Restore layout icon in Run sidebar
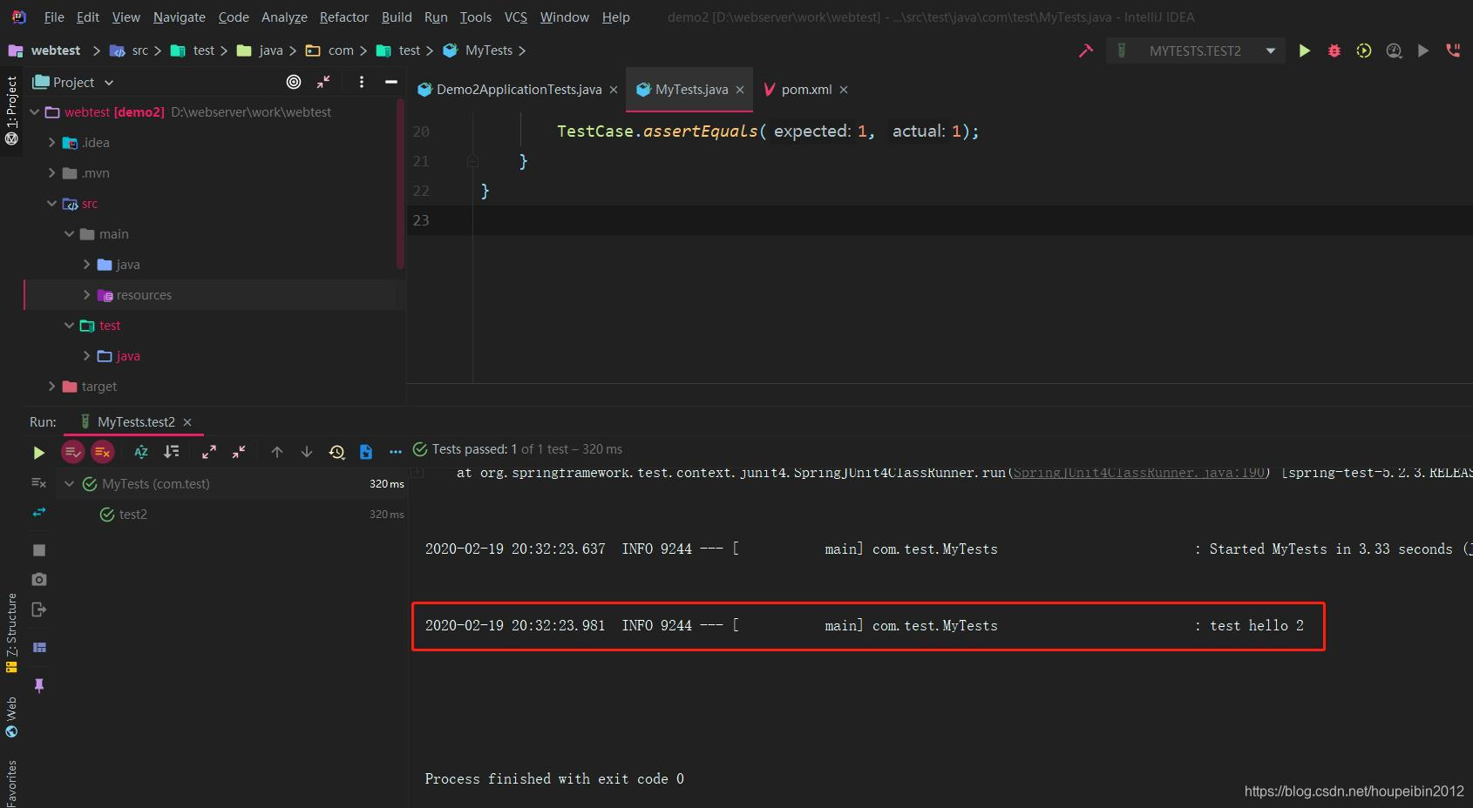The height and width of the screenshot is (808, 1473). pyautogui.click(x=38, y=647)
